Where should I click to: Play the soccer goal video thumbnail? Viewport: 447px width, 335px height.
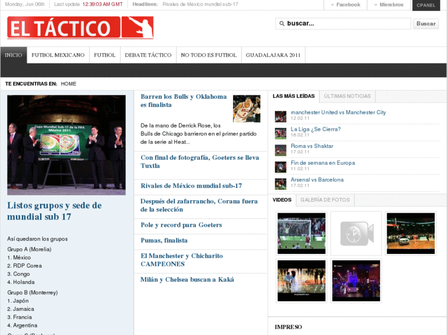click(301, 233)
